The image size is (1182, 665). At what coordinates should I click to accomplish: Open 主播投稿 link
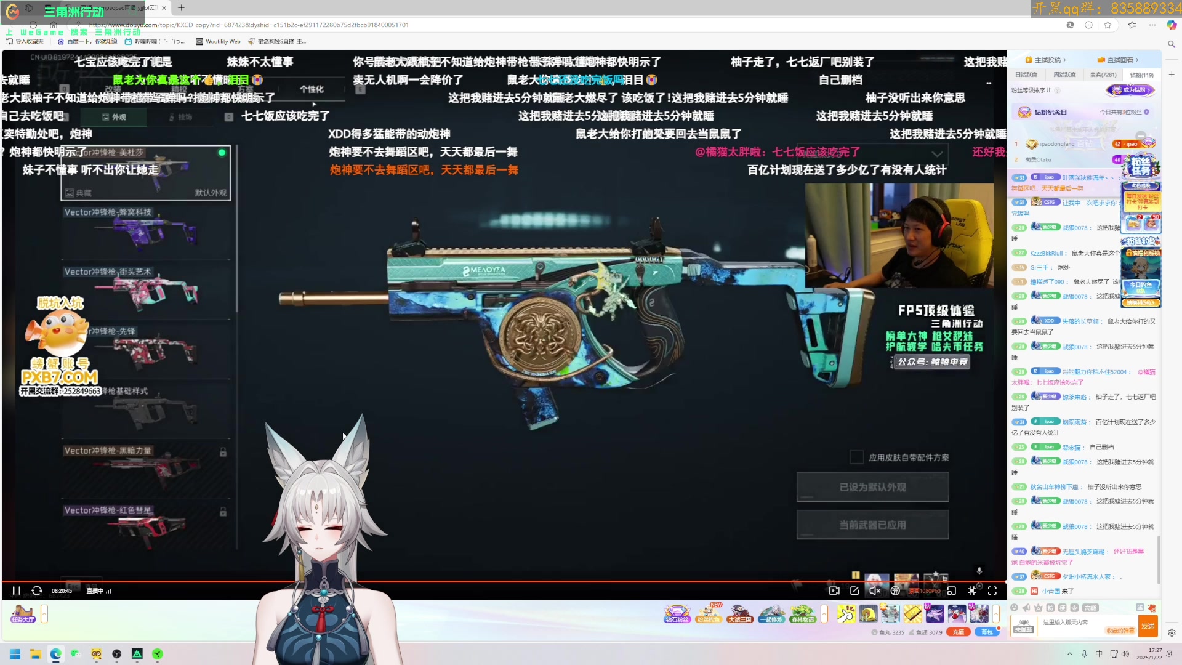click(x=1045, y=60)
